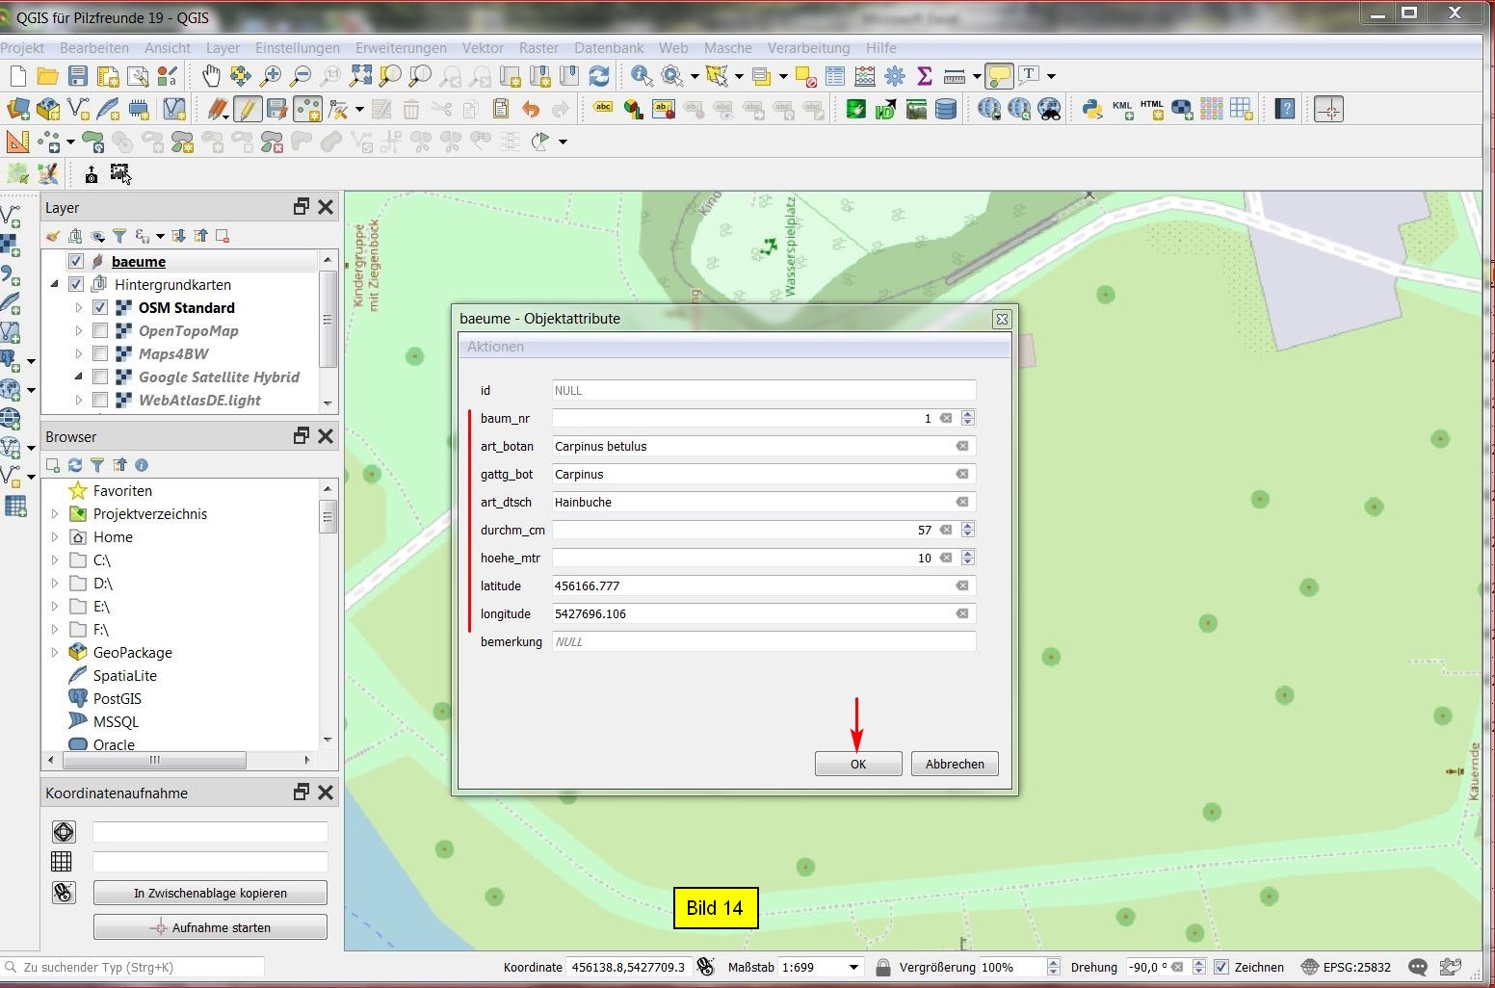Viewport: 1495px width, 988px height.
Task: Open the Python console icon
Action: click(x=1091, y=109)
